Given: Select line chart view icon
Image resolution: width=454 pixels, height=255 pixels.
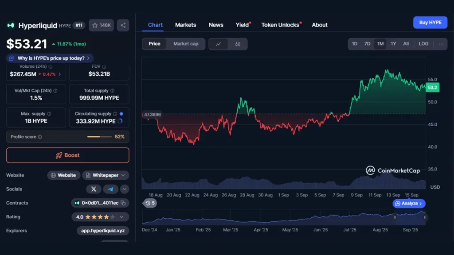Looking at the screenshot, I should tap(218, 44).
